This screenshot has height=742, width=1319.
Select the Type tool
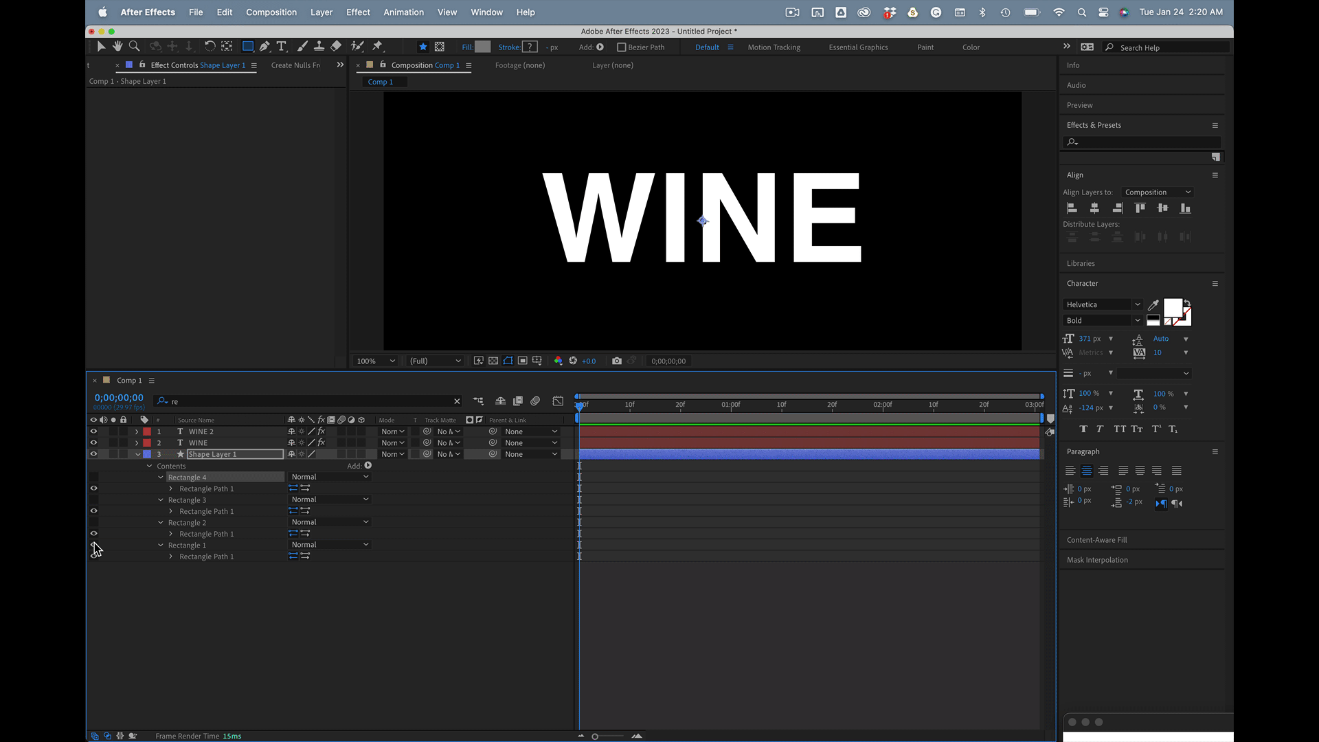click(281, 46)
